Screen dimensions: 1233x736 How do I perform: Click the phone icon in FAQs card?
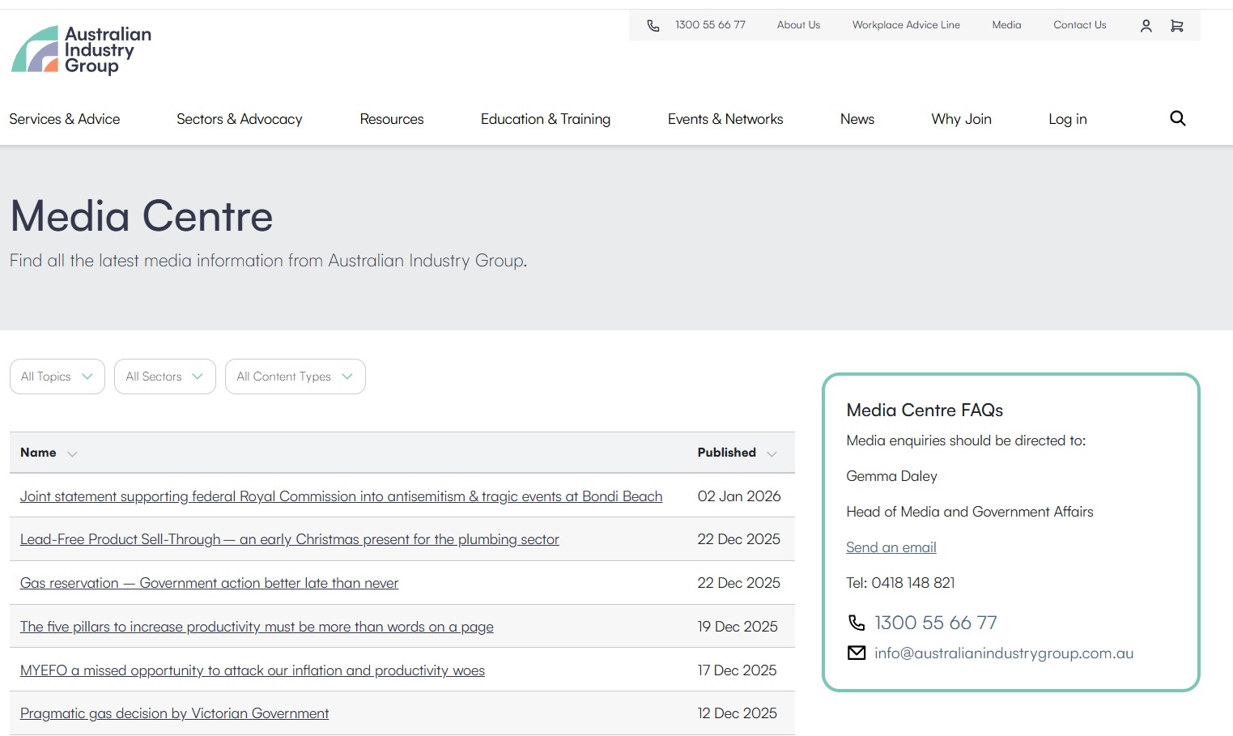point(856,623)
